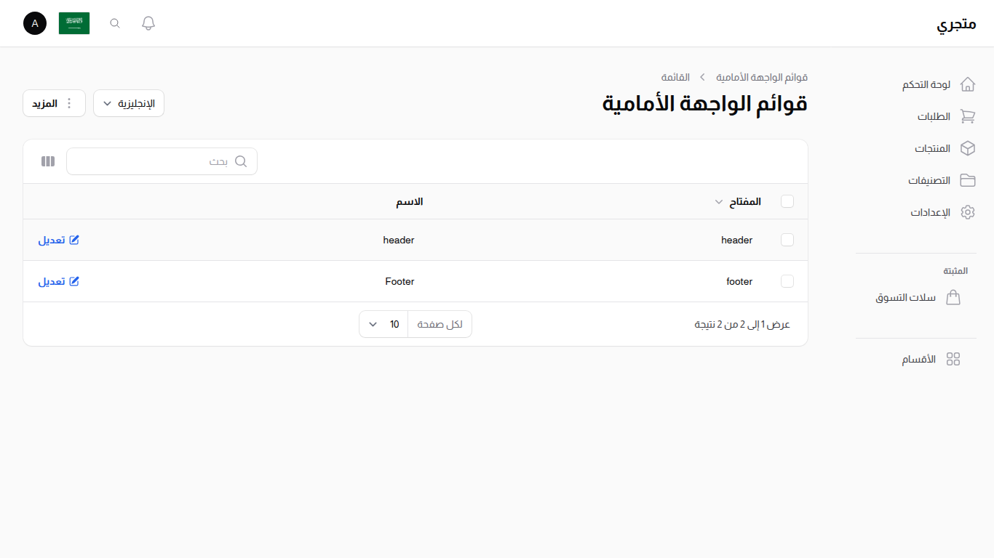Screen dimensions: 994x558
Task: Open تعديل for the Footer entry
Action: (x=58, y=281)
